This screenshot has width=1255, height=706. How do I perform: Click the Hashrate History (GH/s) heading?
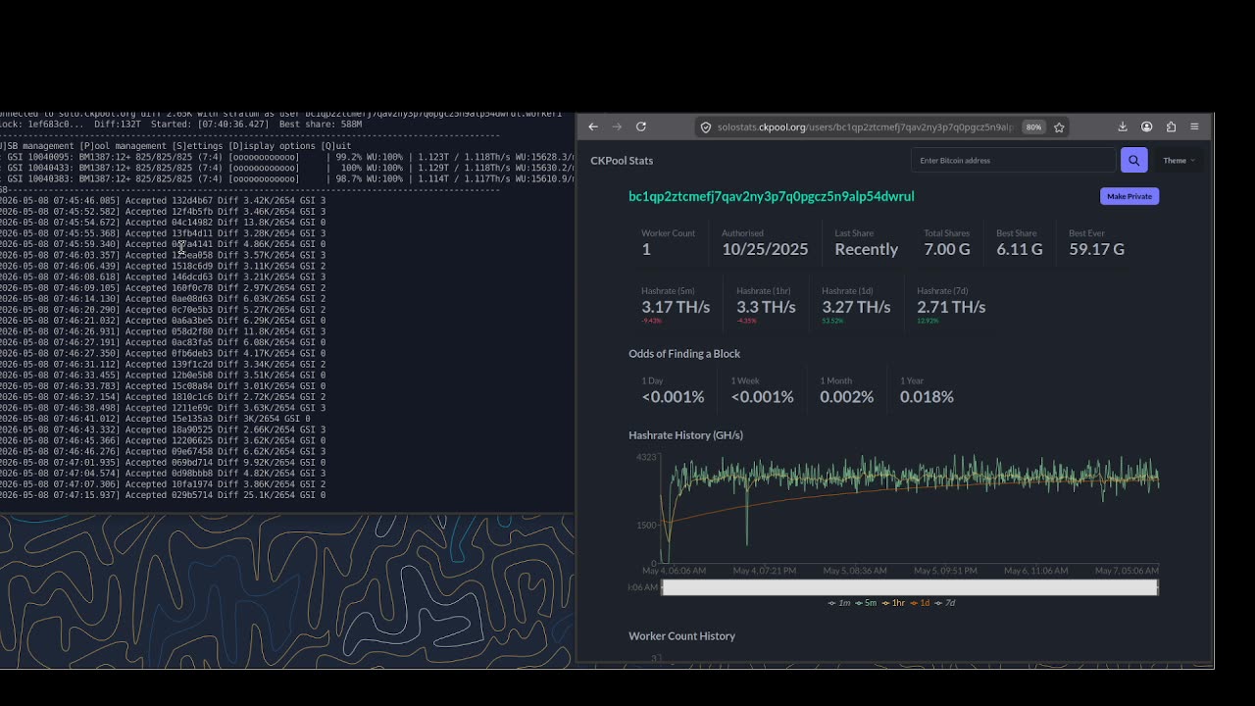(685, 435)
